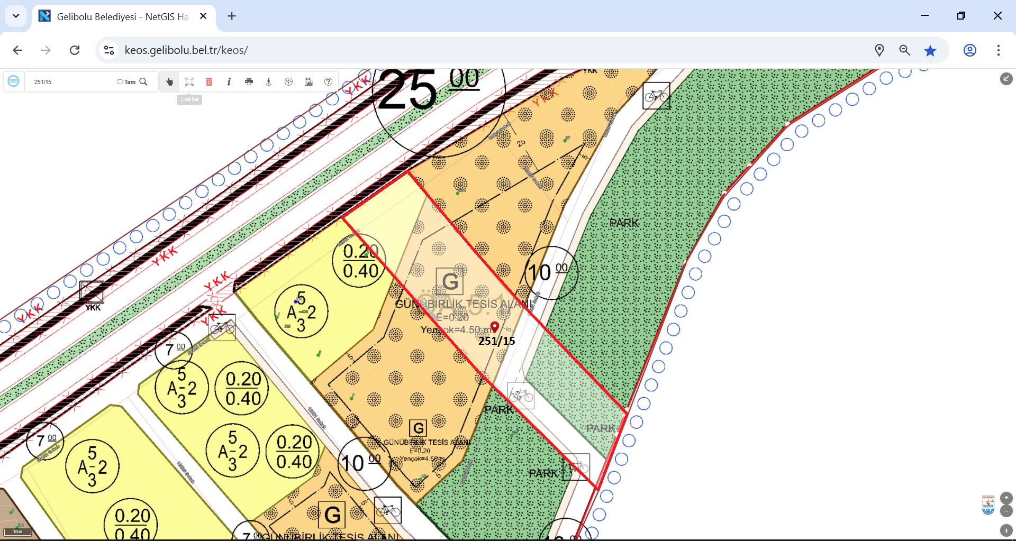Click the printer icon in map toolbar
The height and width of the screenshot is (541, 1016).
point(249,81)
